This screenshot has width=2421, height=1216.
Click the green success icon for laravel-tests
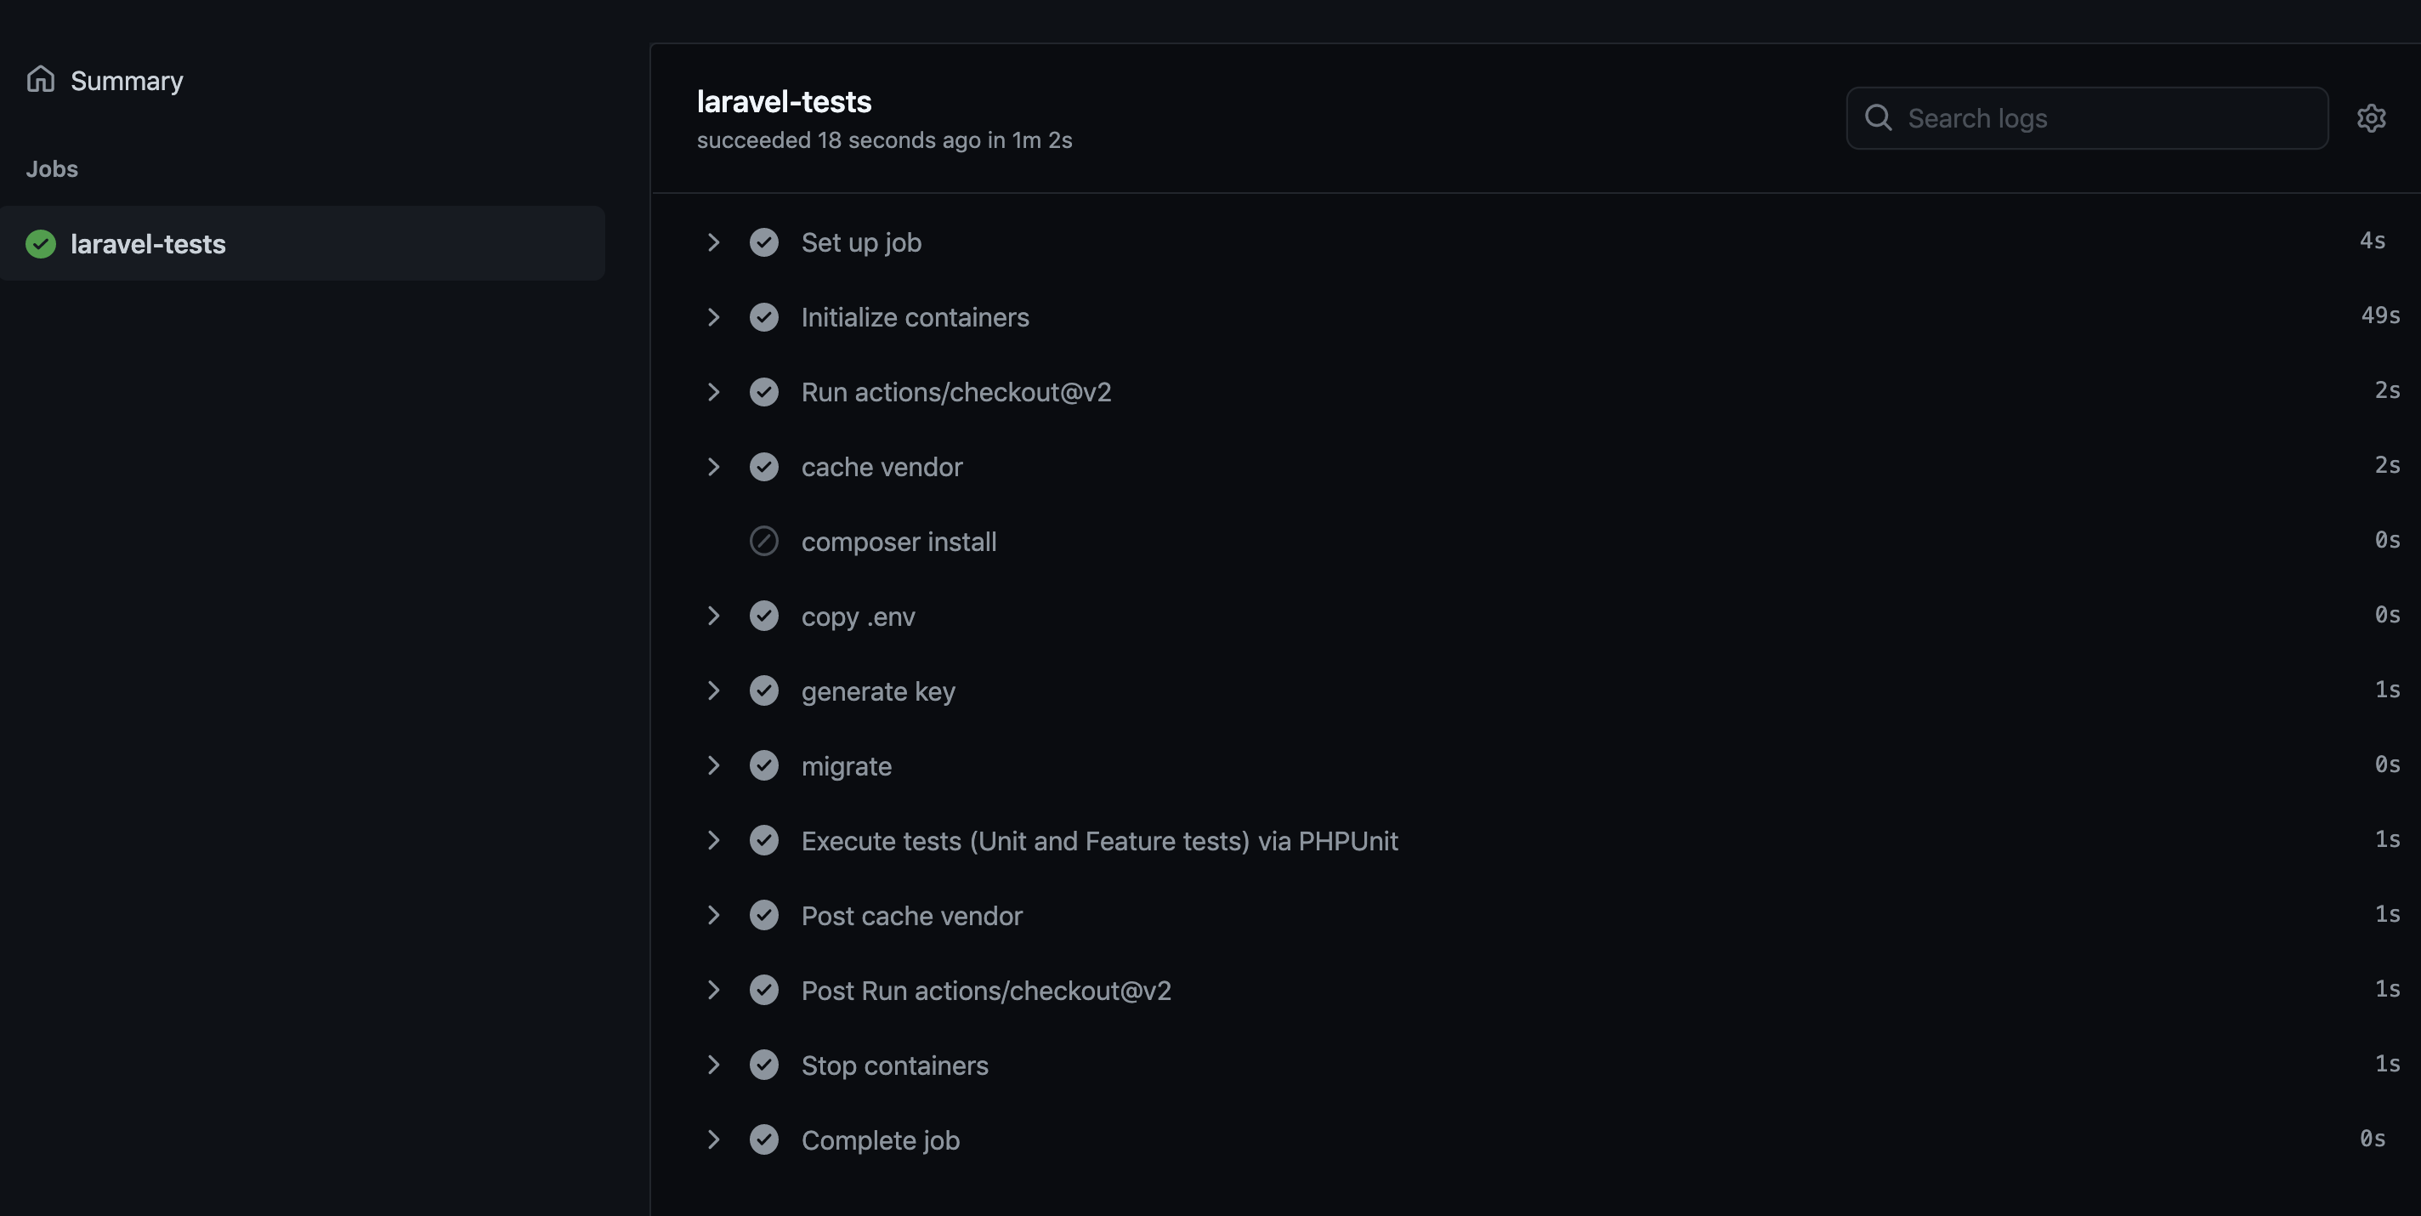pyautogui.click(x=41, y=245)
